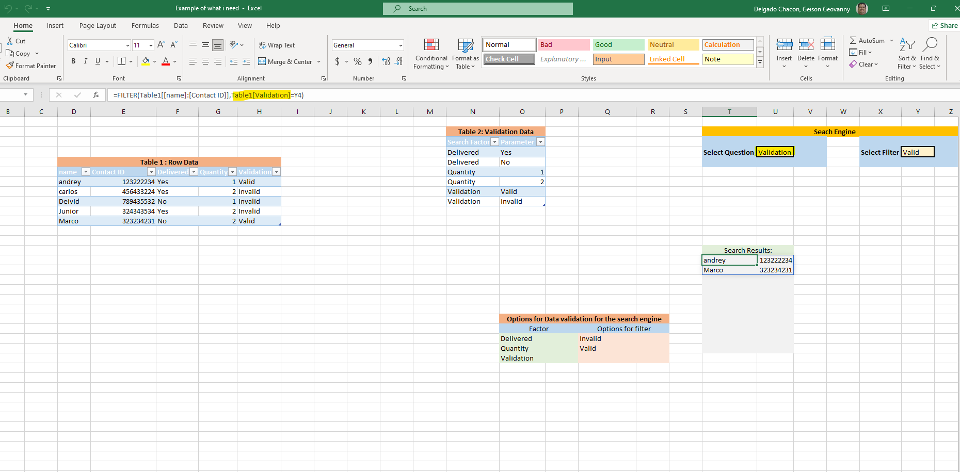Viewport: 960px width, 472px height.
Task: Toggle bold formatting
Action: (x=73, y=61)
